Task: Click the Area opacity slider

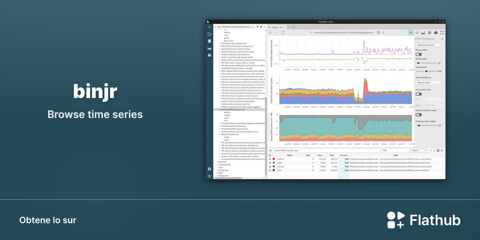Action: point(426,71)
